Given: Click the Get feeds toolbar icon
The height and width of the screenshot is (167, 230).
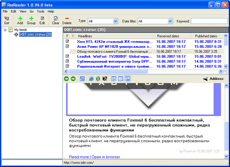Looking at the screenshot, I should coord(7,21).
